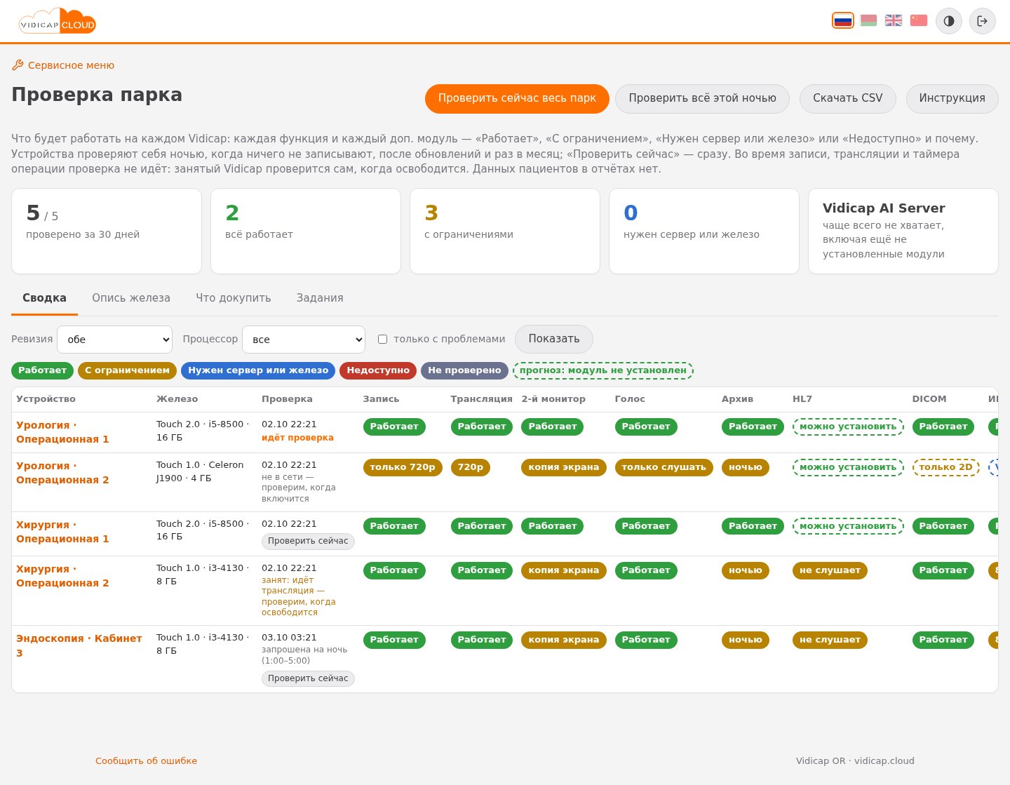Click the Vidicap Cloud logo
1010x785 pixels.
tap(58, 21)
